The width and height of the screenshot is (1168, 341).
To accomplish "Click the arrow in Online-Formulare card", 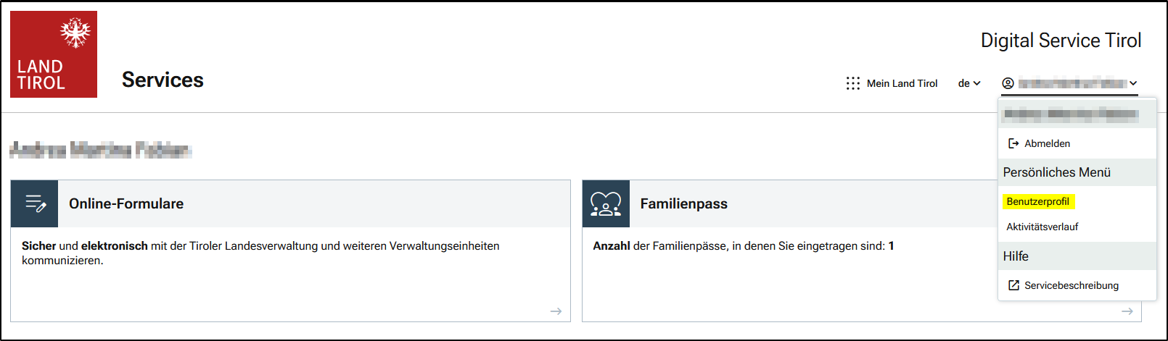I will 556,311.
